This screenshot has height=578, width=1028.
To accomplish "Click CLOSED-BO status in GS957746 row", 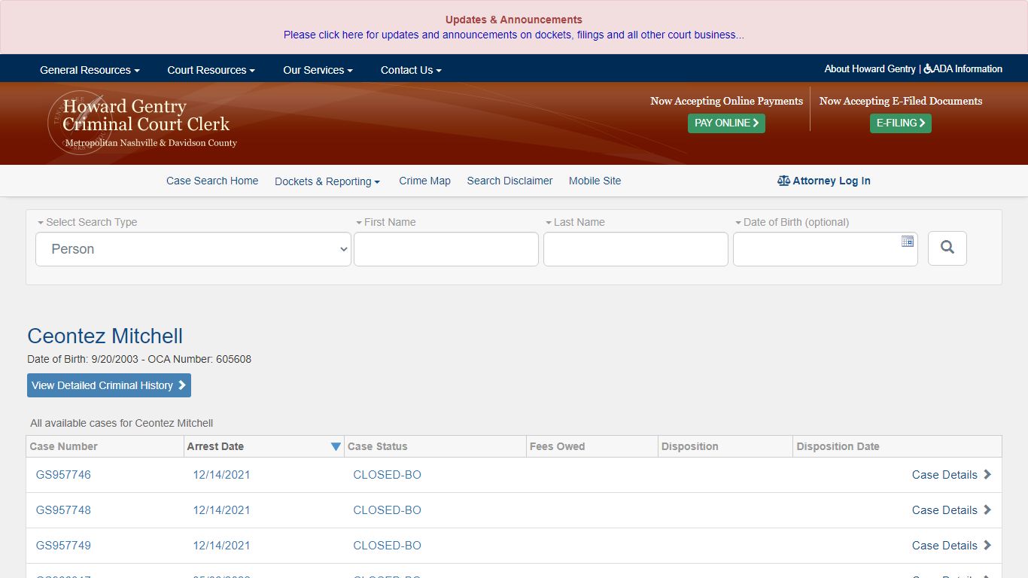I will pyautogui.click(x=387, y=475).
